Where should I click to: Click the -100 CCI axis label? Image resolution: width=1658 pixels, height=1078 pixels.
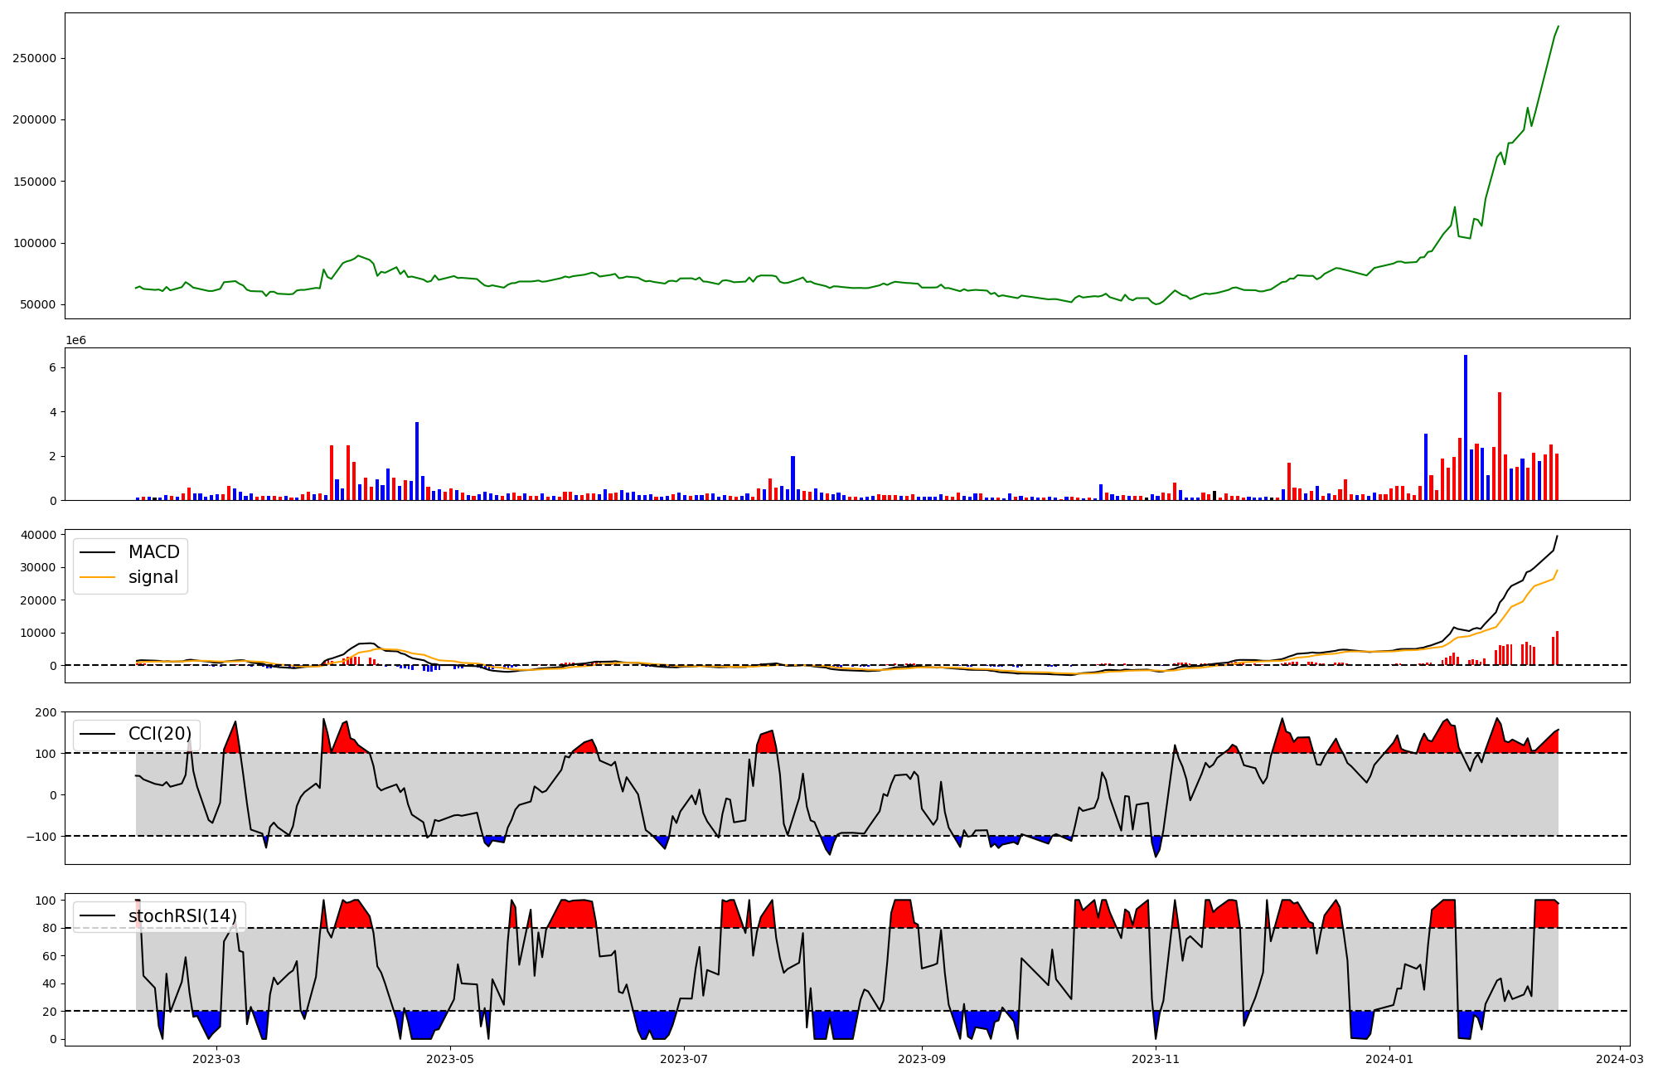click(x=40, y=836)
